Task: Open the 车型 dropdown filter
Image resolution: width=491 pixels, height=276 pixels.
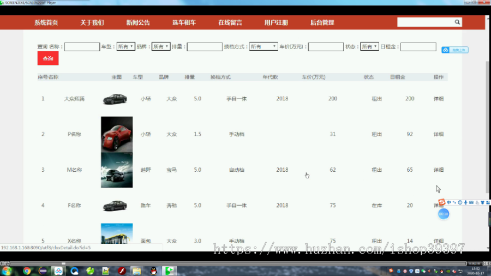Action: click(x=125, y=46)
